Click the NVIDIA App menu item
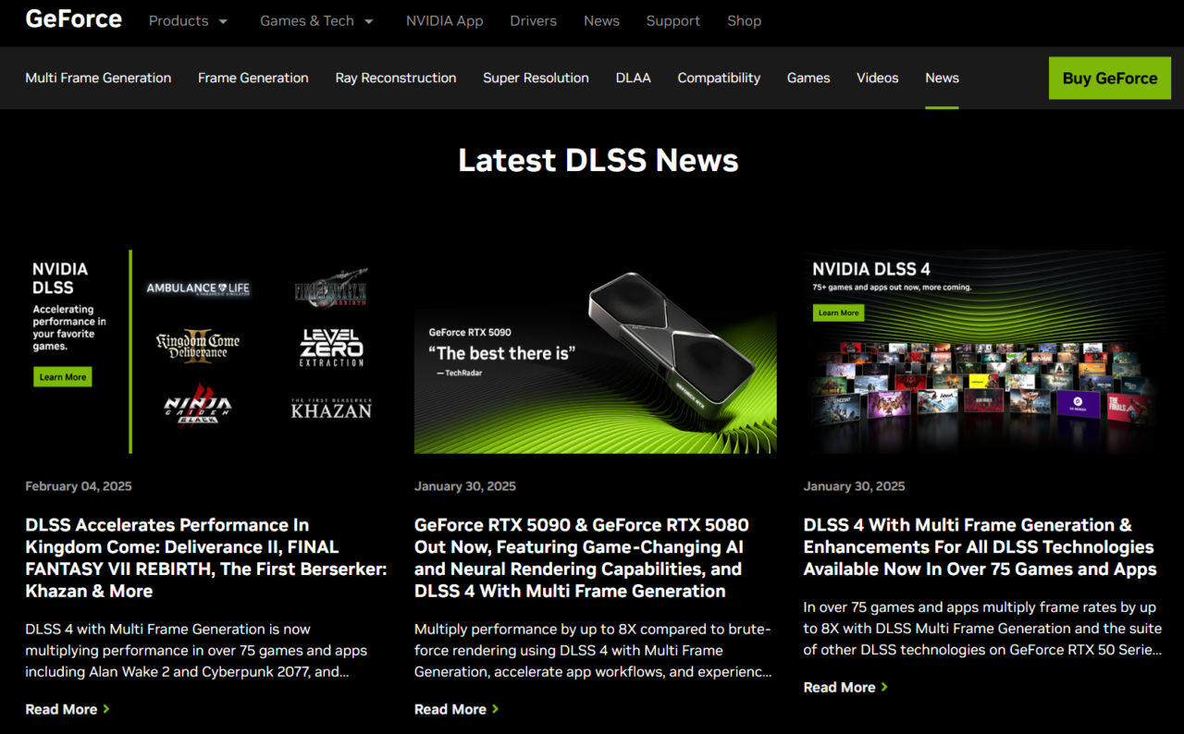1184x734 pixels. coord(445,20)
